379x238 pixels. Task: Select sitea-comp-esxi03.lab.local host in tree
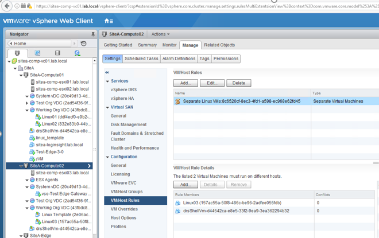coord(62,173)
